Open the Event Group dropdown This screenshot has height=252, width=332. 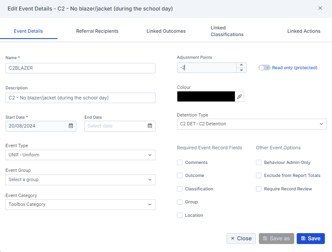(80, 180)
